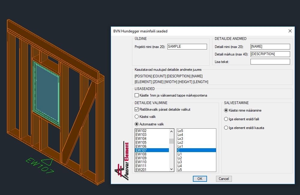
Task: Click the Detaili nimi input field
Action: coord(270,46)
